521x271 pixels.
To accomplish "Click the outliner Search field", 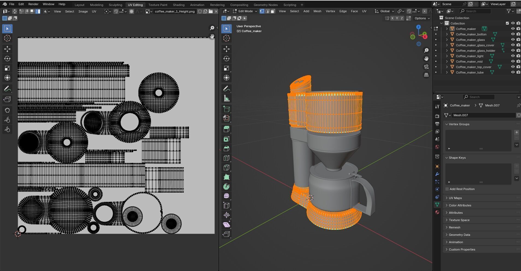I will tap(475, 11).
